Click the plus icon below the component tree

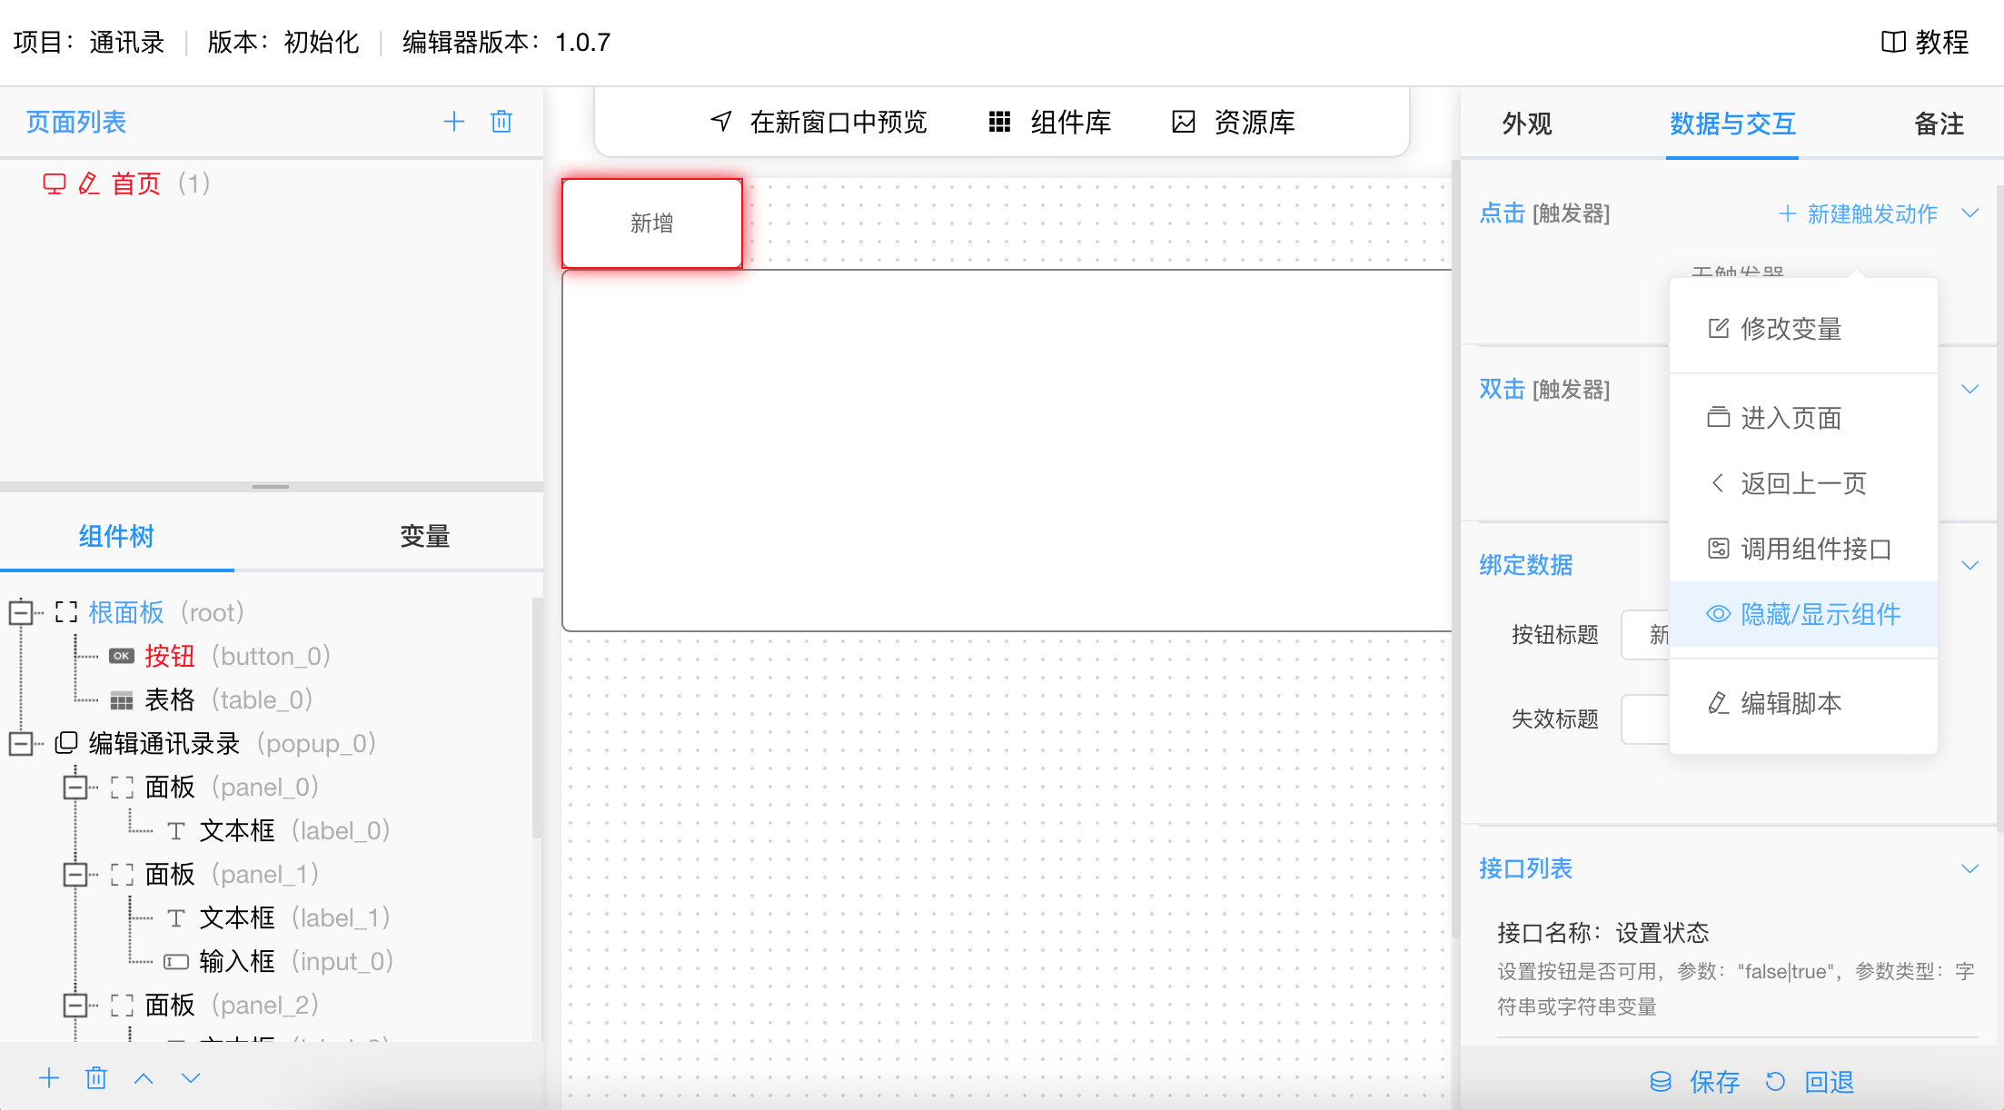(49, 1078)
